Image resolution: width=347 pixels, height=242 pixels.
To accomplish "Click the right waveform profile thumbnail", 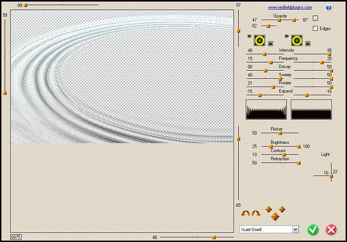I will tap(311, 110).
